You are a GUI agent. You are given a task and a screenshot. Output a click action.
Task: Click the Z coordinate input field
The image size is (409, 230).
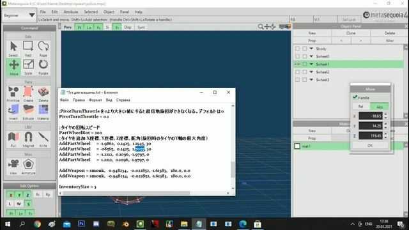[x=371, y=135]
